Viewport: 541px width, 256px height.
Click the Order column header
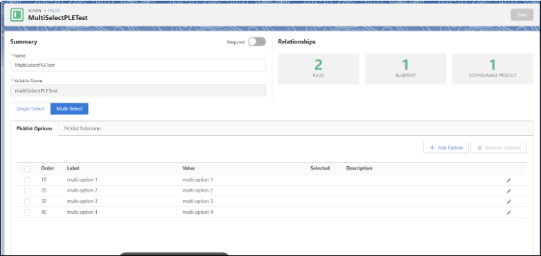click(x=48, y=168)
